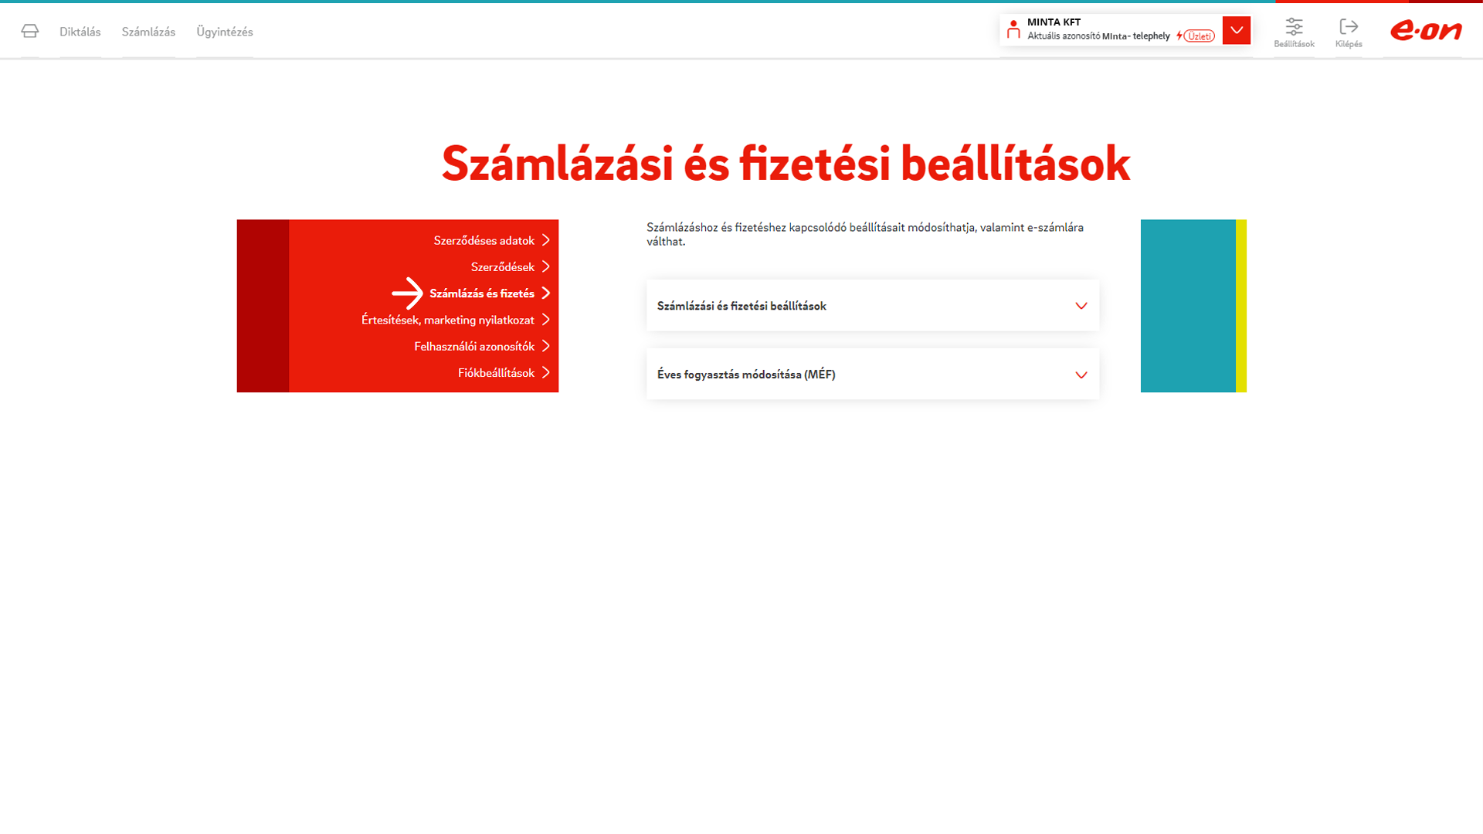The height and width of the screenshot is (834, 1483).
Task: Go to Szerződések in side menu
Action: 502,267
